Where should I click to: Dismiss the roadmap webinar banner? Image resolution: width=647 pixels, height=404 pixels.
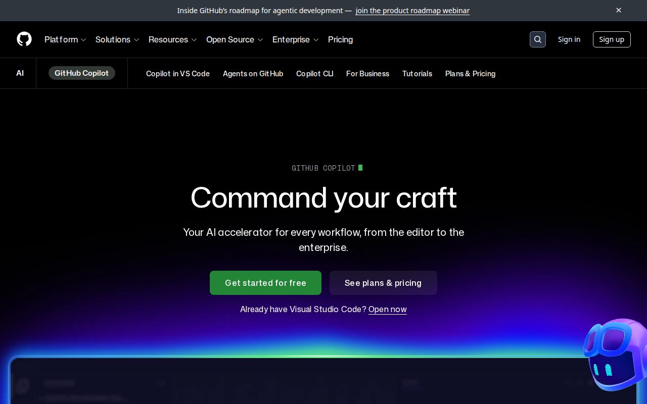619,10
